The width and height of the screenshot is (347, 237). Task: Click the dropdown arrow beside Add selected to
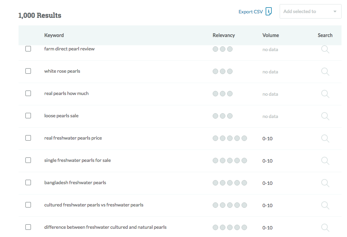[x=335, y=12]
